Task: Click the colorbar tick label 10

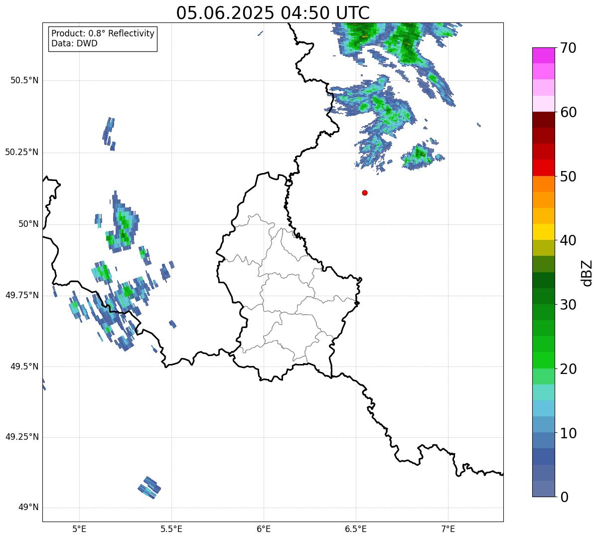Action: [568, 433]
